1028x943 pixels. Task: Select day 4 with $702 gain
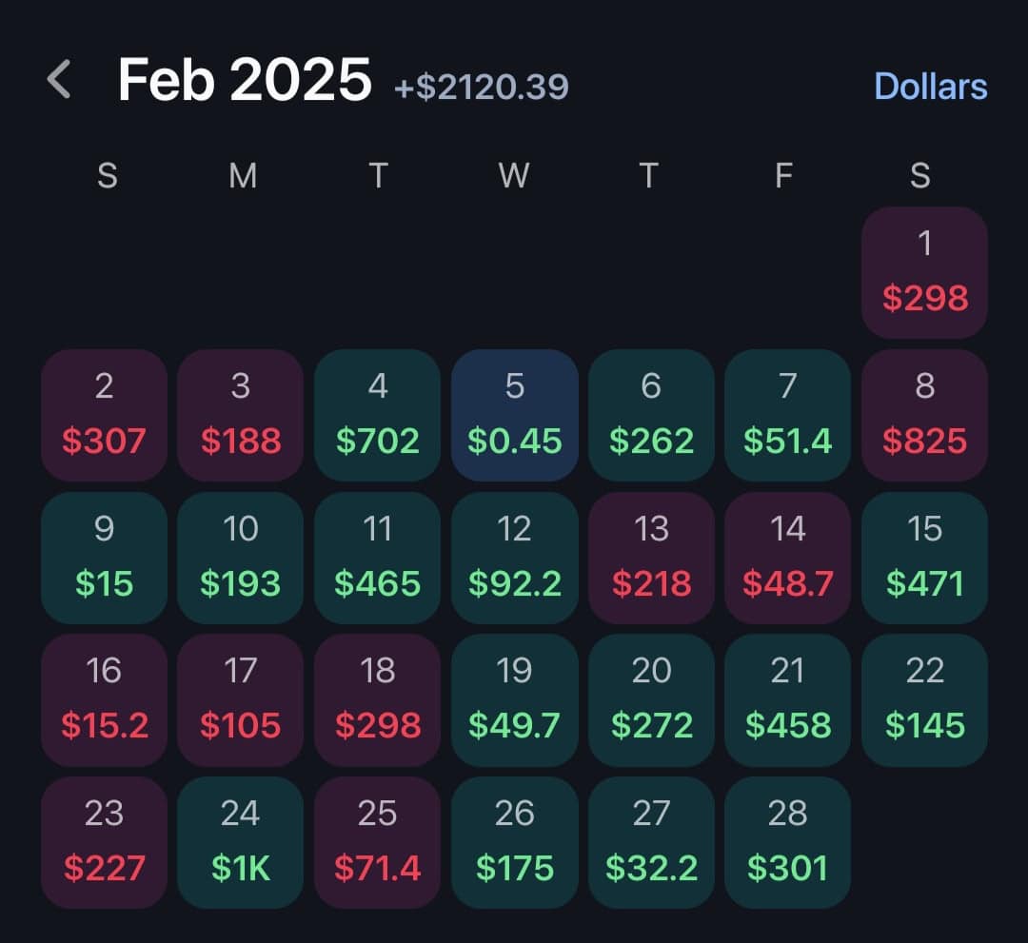[x=377, y=415]
